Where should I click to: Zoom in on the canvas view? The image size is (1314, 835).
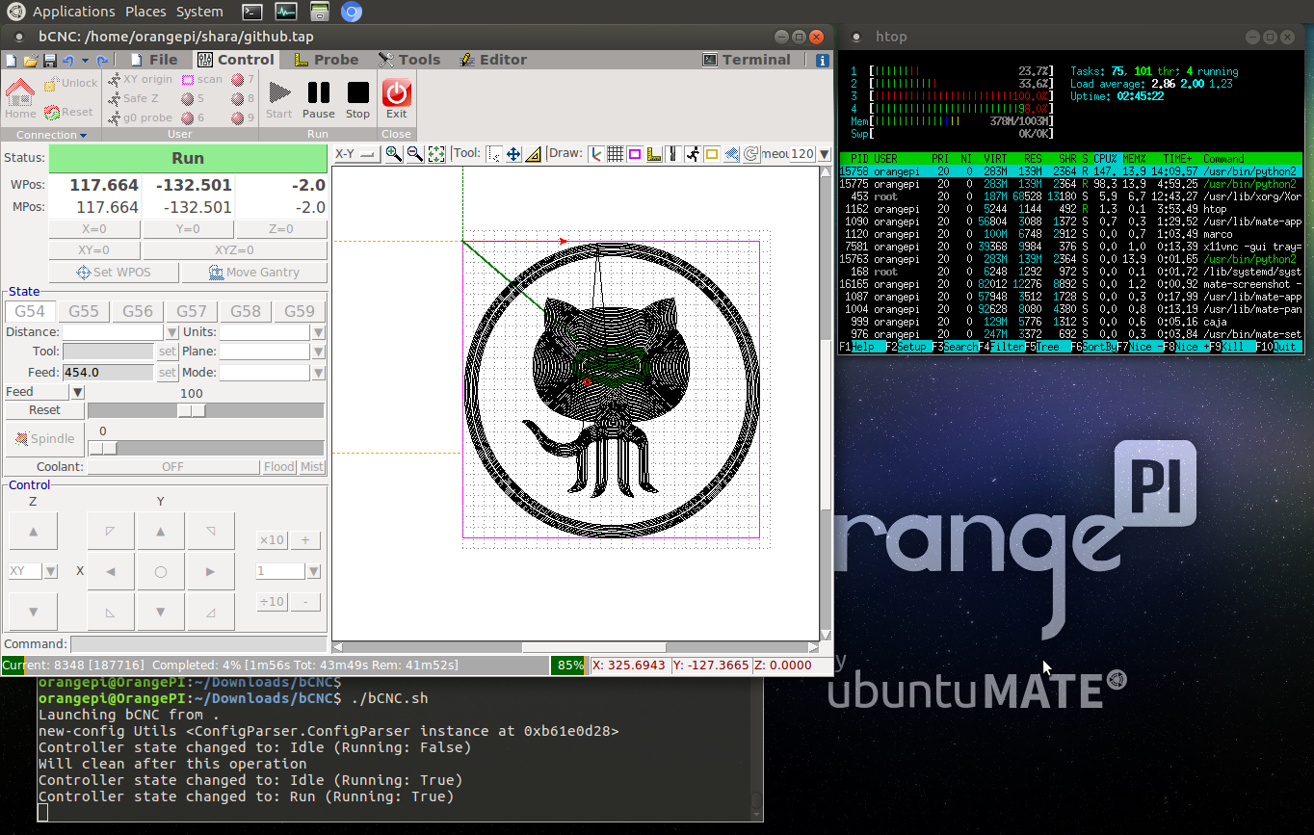pos(393,154)
